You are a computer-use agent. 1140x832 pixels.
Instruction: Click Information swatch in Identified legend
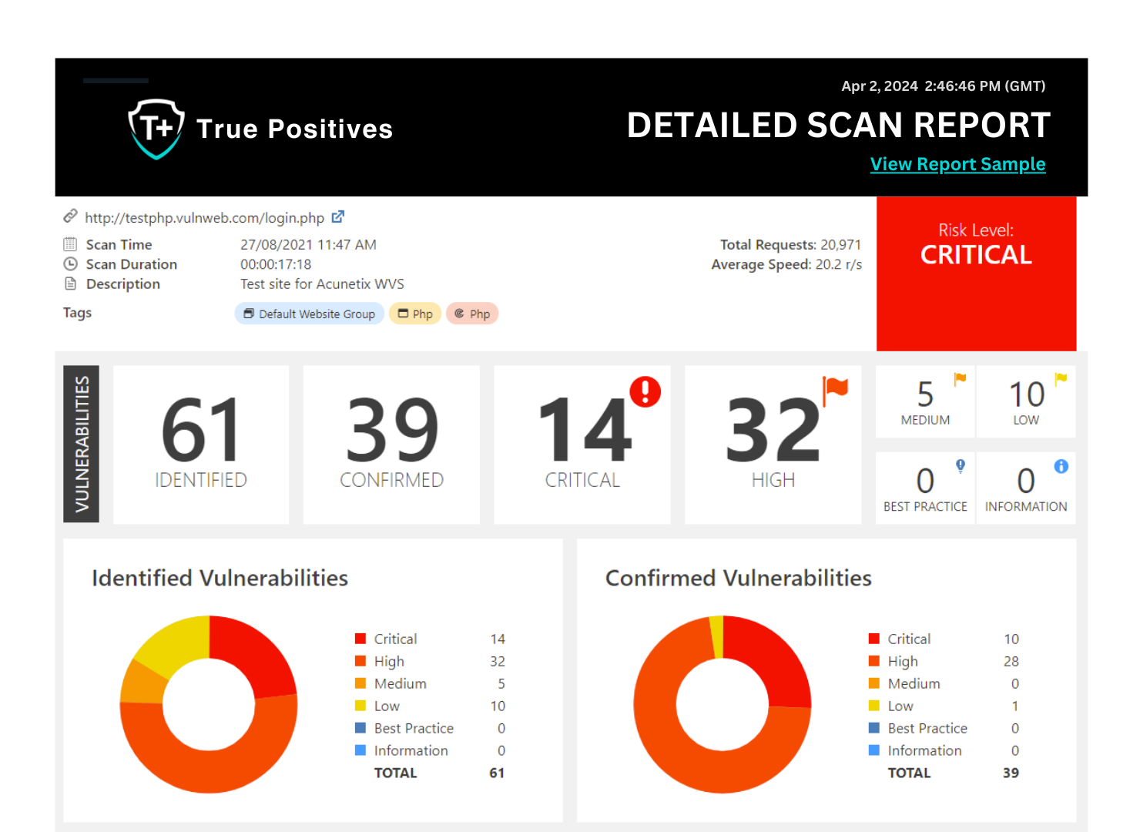tap(360, 750)
